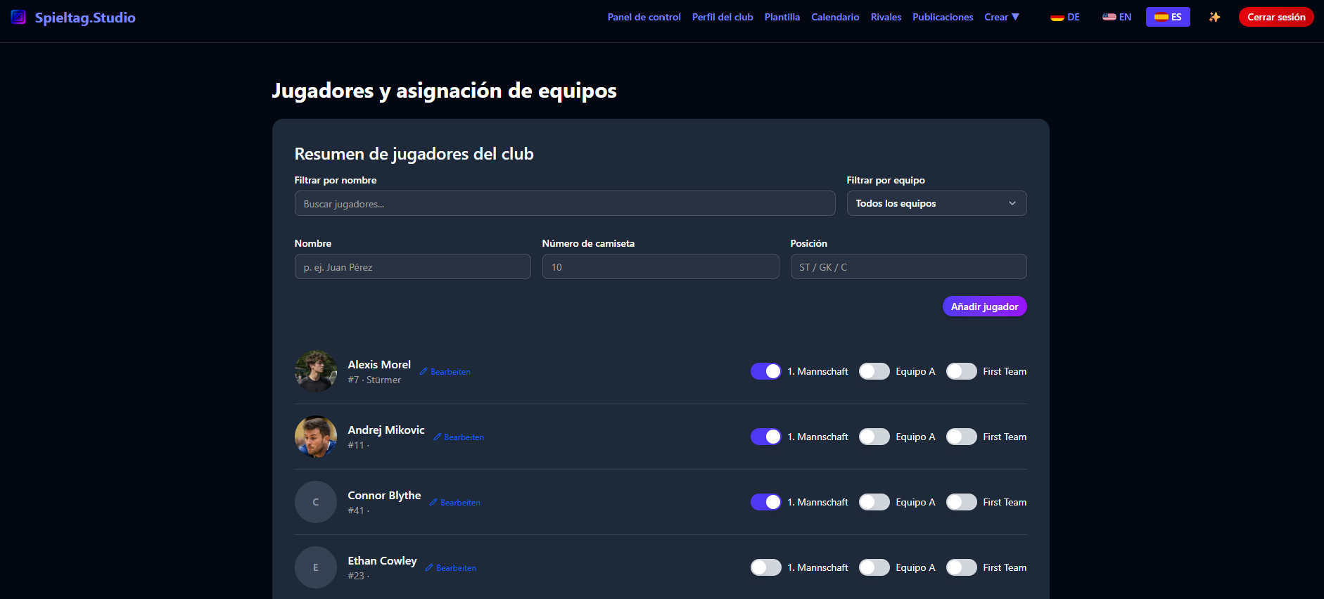1324x599 pixels.
Task: Click Alexis Morel's profile photo
Action: click(316, 371)
